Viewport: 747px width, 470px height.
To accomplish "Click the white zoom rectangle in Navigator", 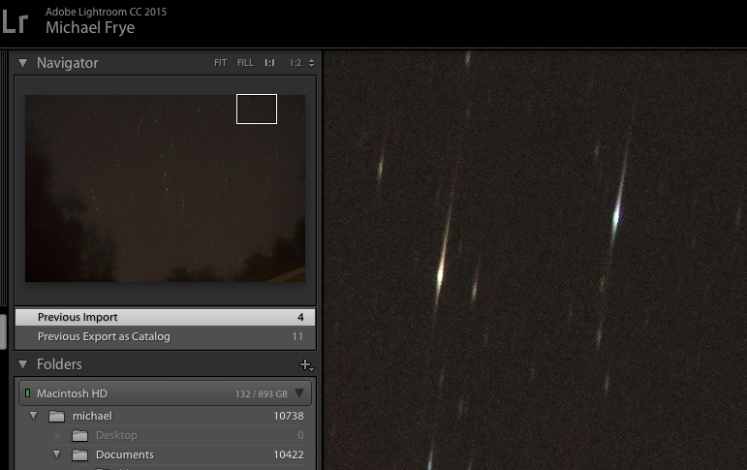I will coord(257,109).
